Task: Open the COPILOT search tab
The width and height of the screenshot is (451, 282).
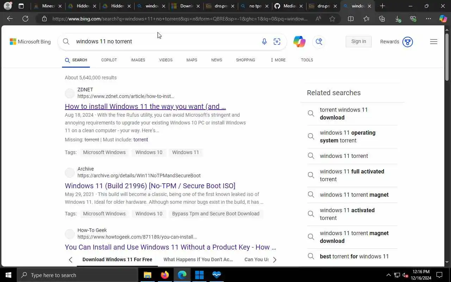Action: tap(109, 60)
